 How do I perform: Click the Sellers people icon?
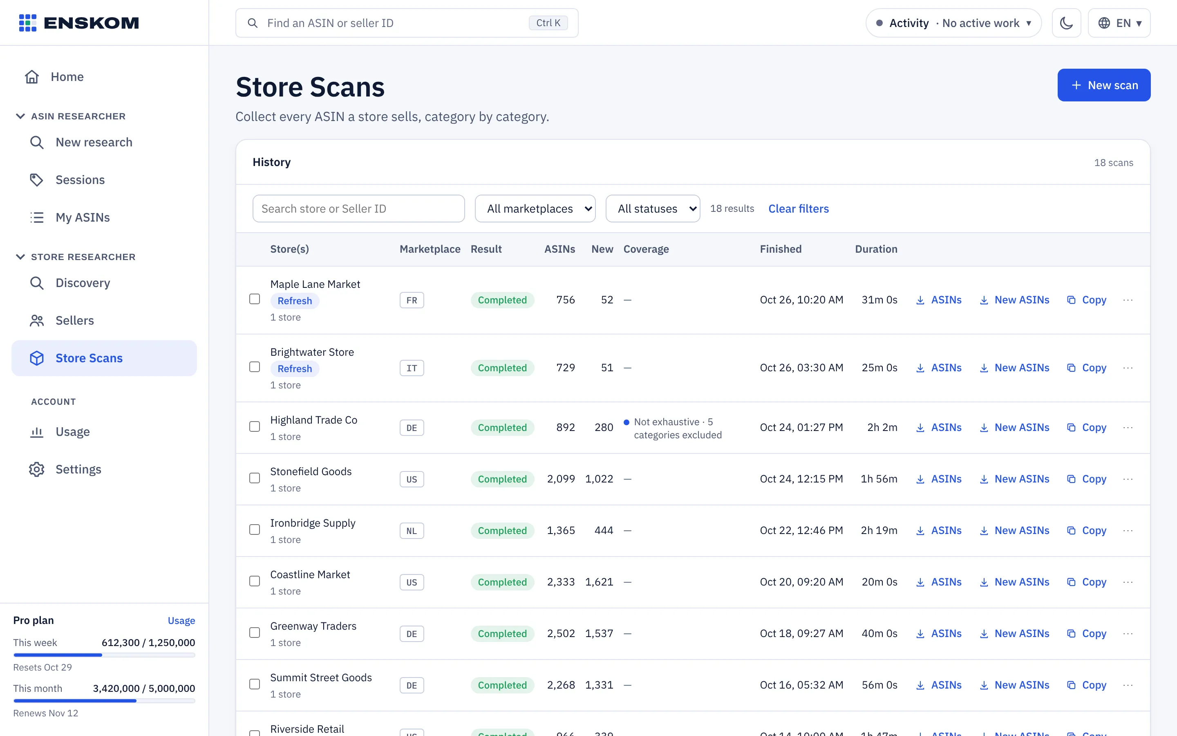[x=37, y=320]
